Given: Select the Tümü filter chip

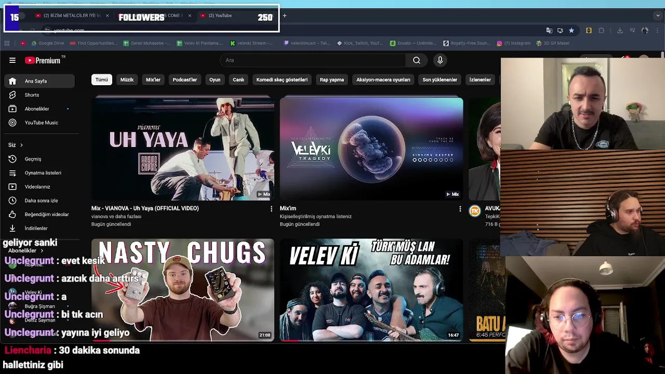Looking at the screenshot, I should pyautogui.click(x=101, y=79).
